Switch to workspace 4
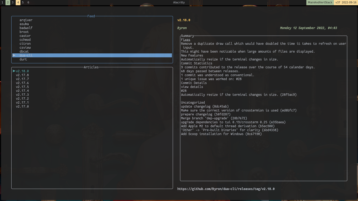 (x=18, y=2)
